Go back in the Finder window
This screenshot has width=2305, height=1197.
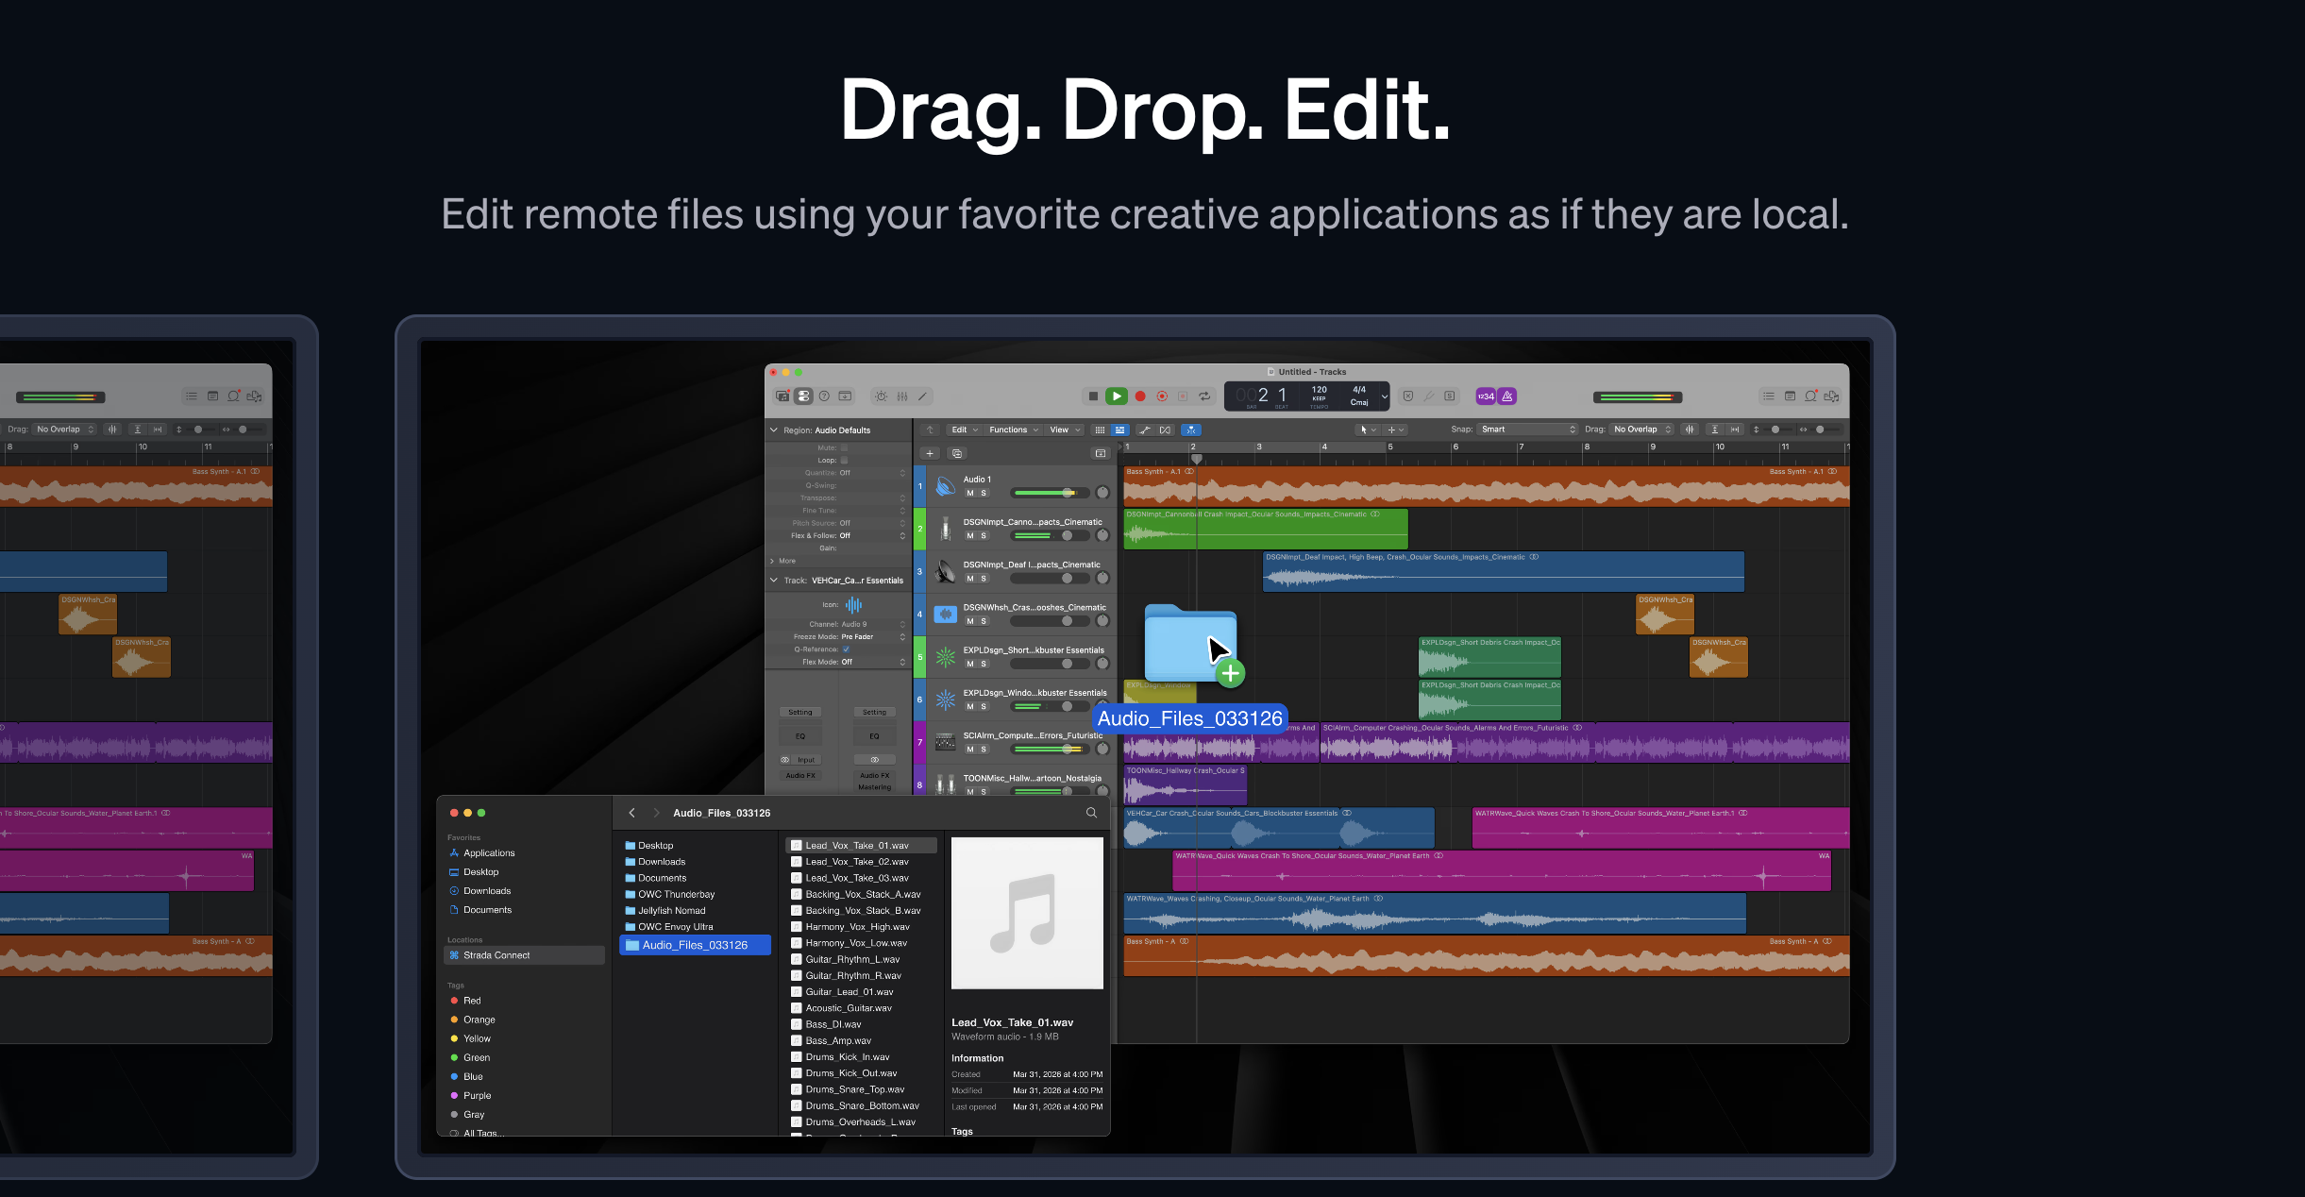pos(631,813)
